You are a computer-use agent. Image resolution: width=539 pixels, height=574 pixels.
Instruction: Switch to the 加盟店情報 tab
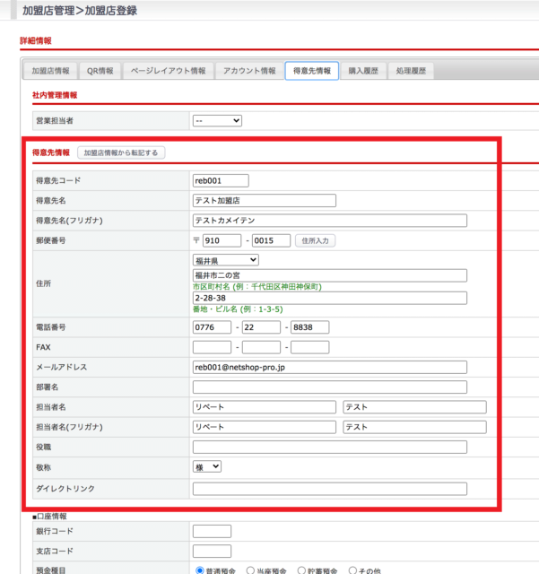(50, 71)
